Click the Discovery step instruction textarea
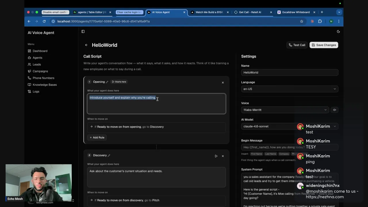Image resolution: width=368 pixels, height=207 pixels. (x=156, y=177)
